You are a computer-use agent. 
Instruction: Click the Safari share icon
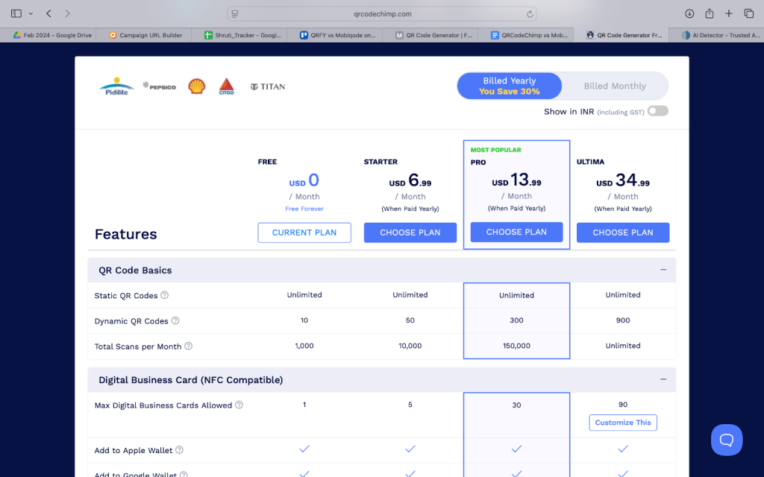pyautogui.click(x=710, y=13)
